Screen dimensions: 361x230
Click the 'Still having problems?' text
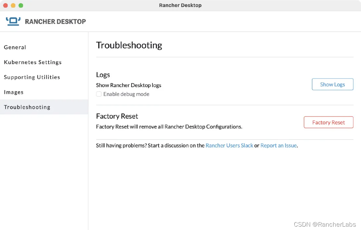[121, 146]
